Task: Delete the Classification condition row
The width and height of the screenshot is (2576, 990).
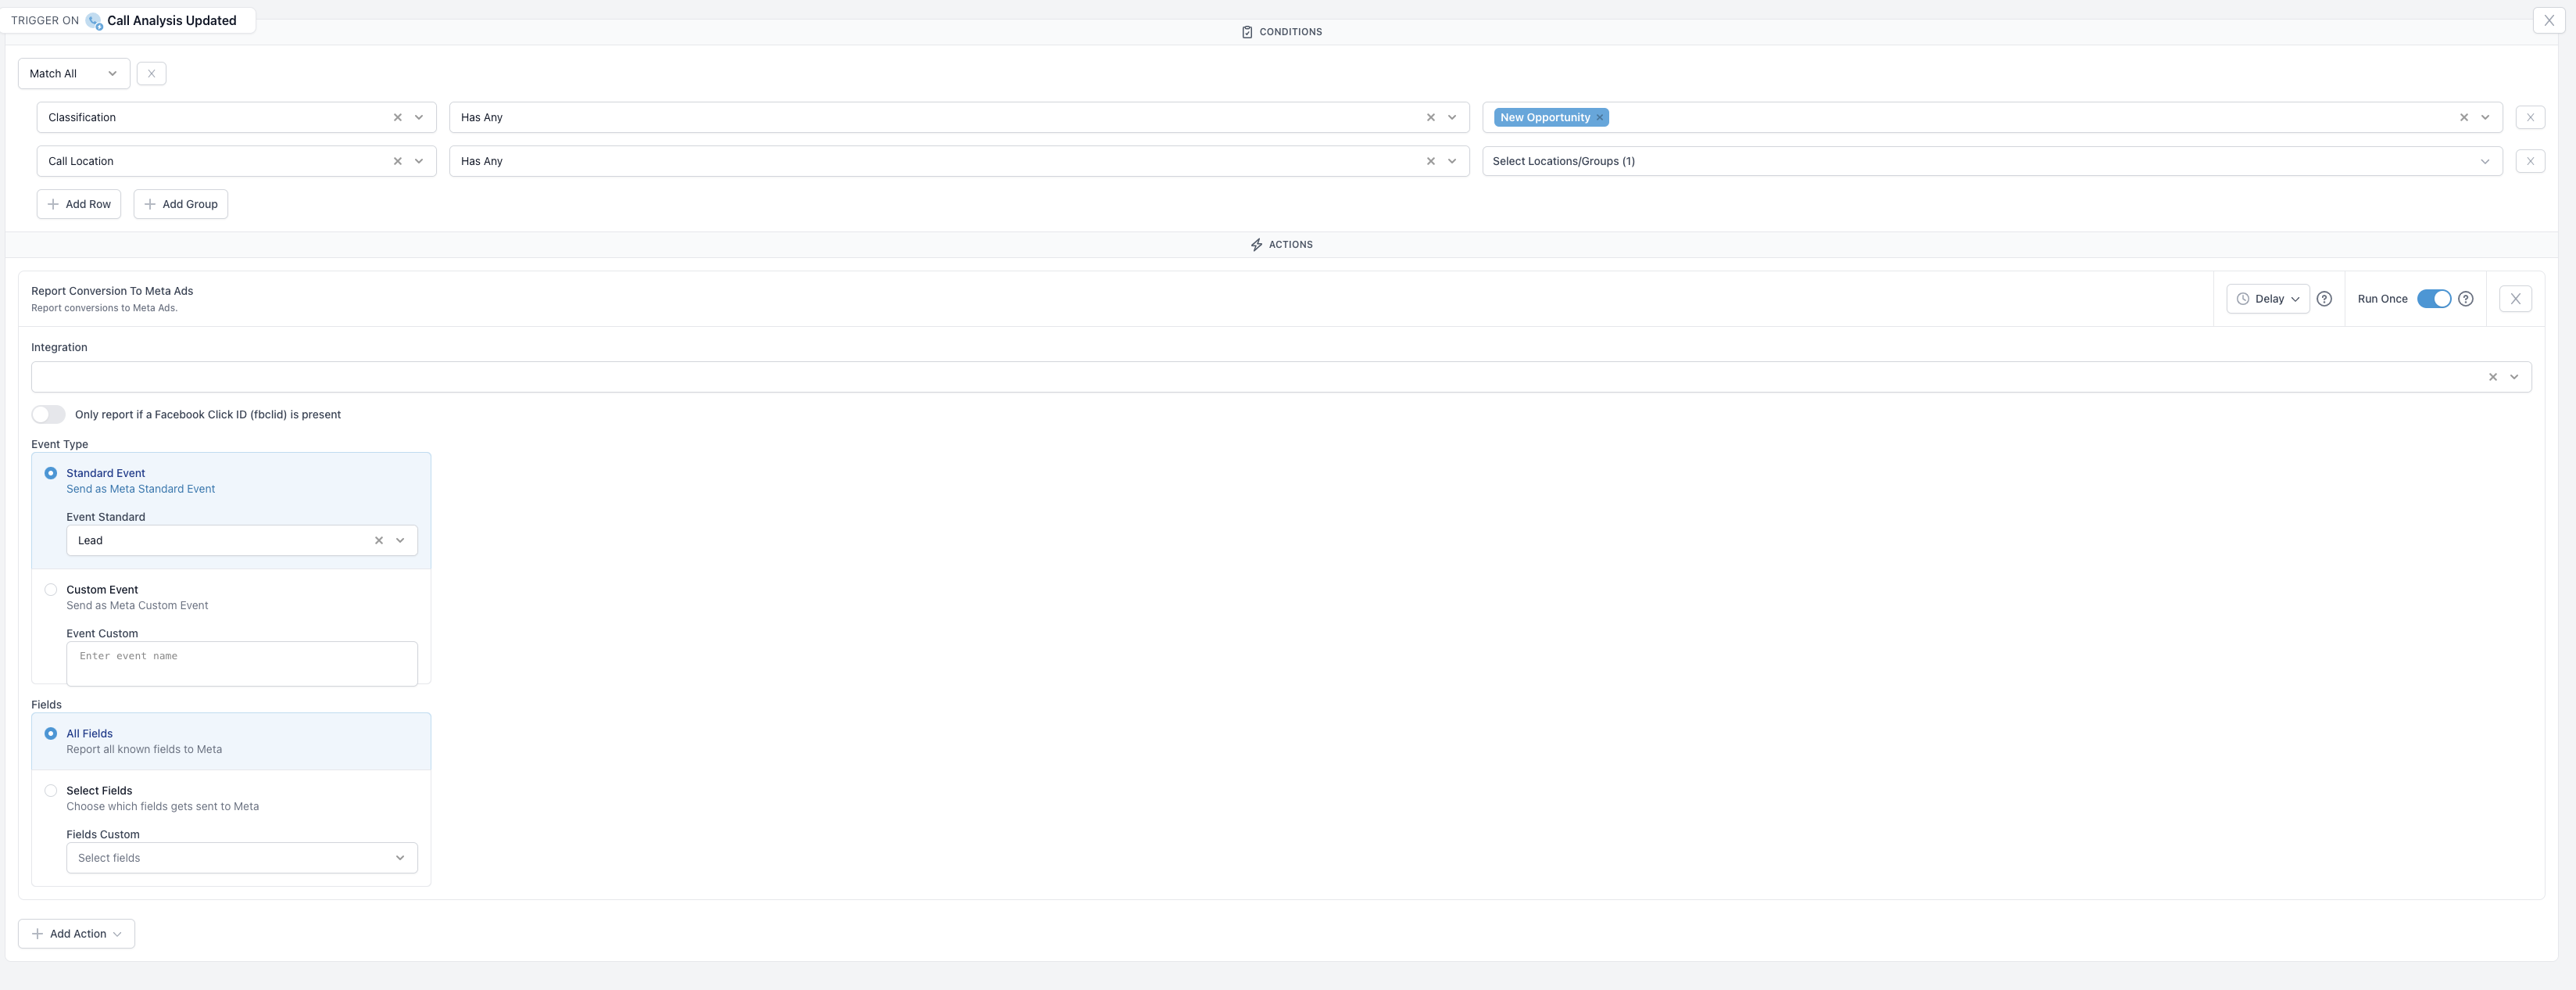Action: point(2530,117)
